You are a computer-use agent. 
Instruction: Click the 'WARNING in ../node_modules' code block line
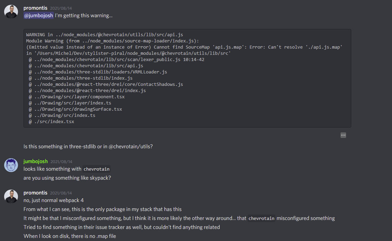(x=105, y=35)
